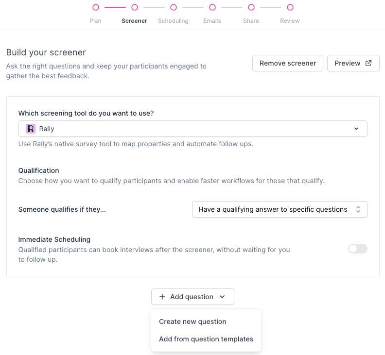The image size is (385, 355).
Task: Open the screener Preview
Action: pyautogui.click(x=348, y=63)
